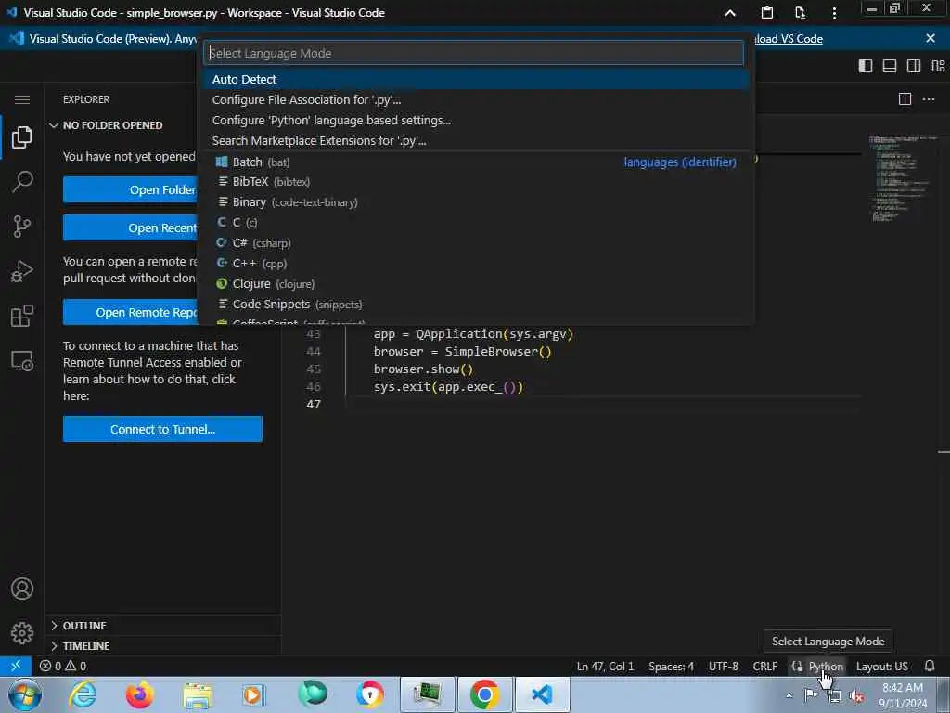
Task: Click the muted volume tray icon
Action: click(x=856, y=696)
